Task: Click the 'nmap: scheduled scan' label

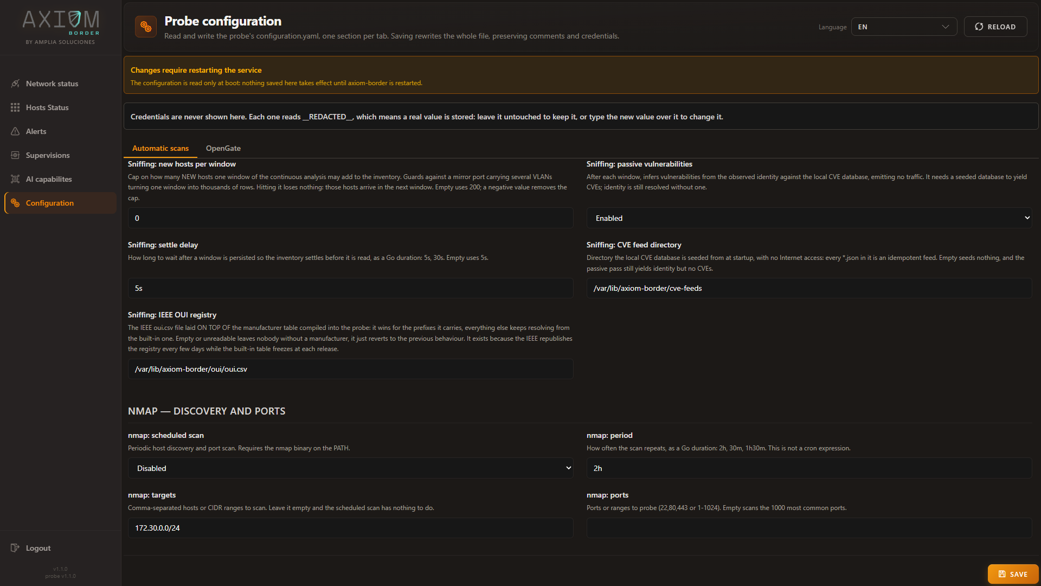Action: (x=166, y=435)
